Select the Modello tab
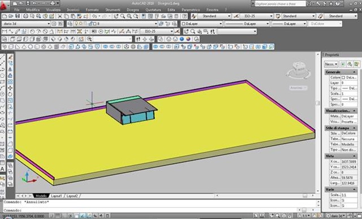Viewport: 362px width, 219px height. click(x=41, y=196)
